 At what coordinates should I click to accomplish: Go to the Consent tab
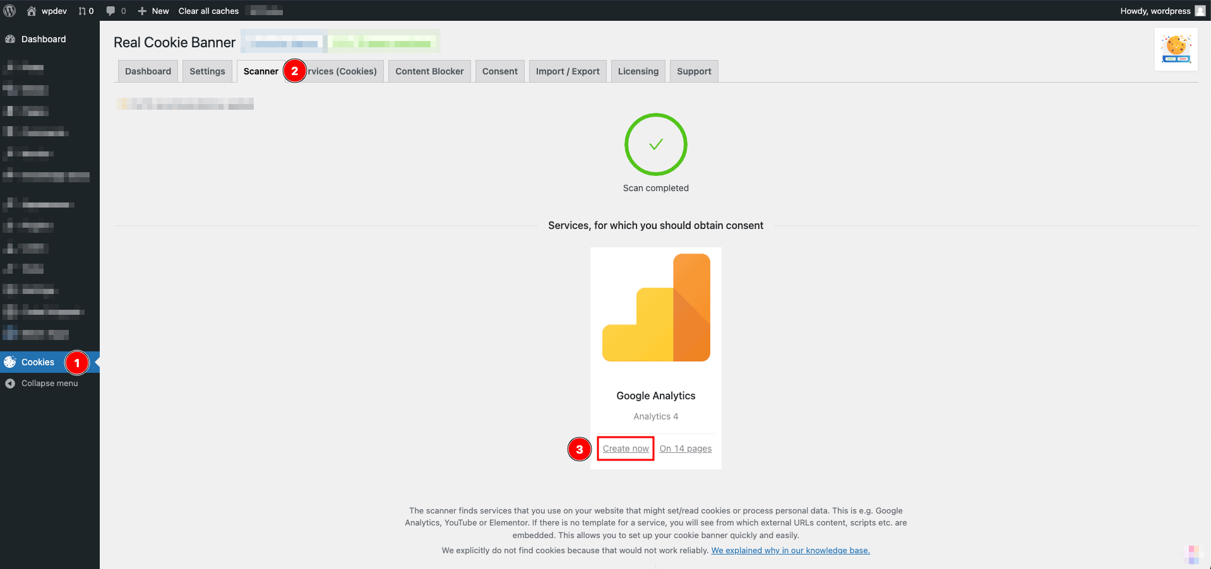(x=499, y=71)
